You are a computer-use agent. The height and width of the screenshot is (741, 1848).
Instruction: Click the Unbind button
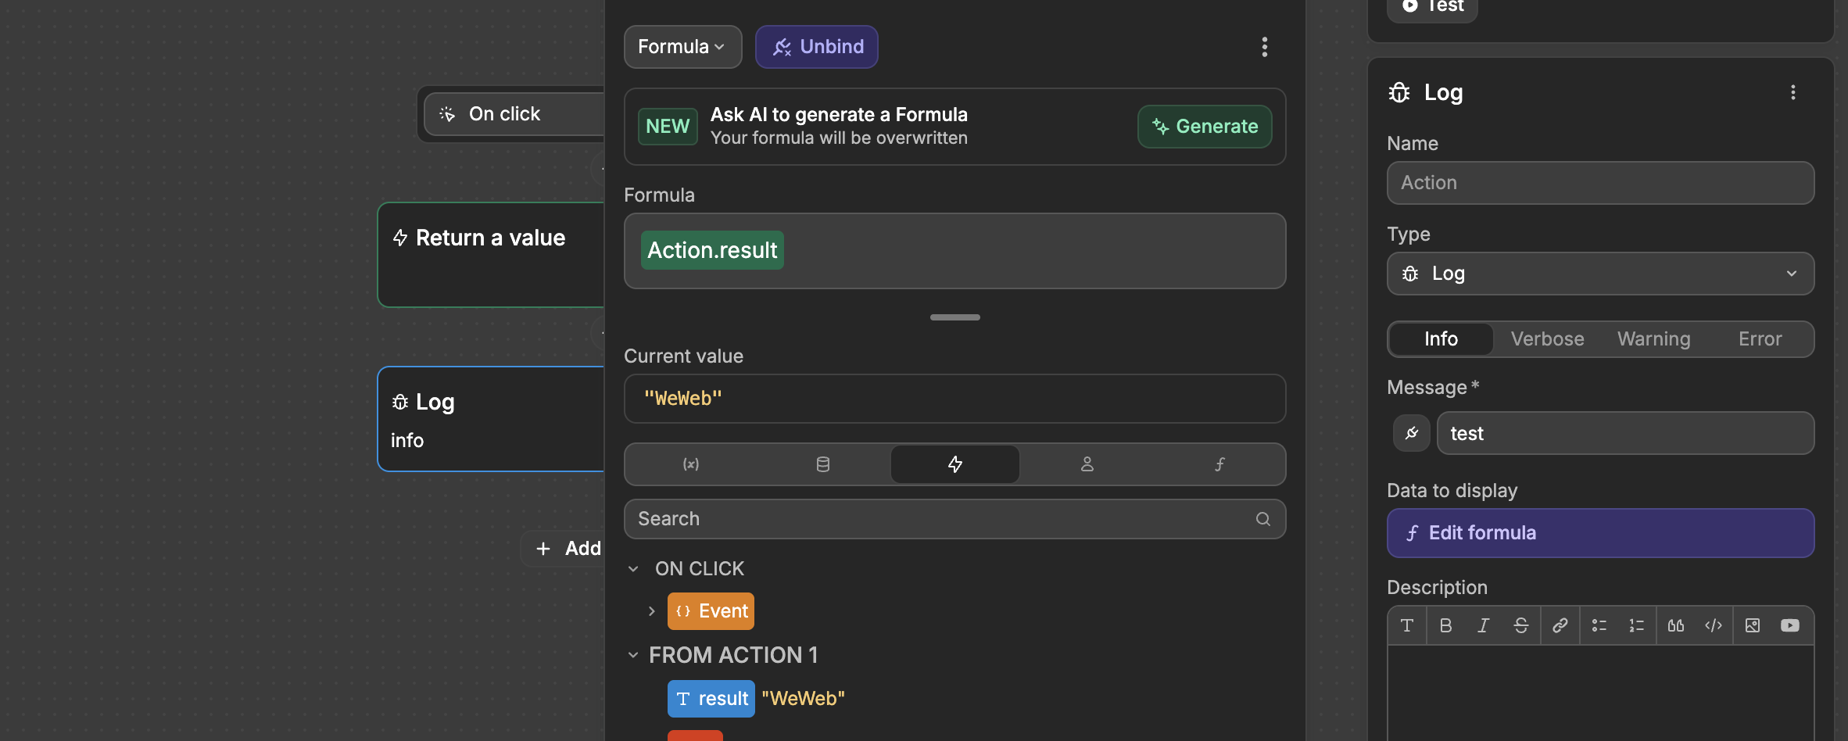tap(816, 46)
